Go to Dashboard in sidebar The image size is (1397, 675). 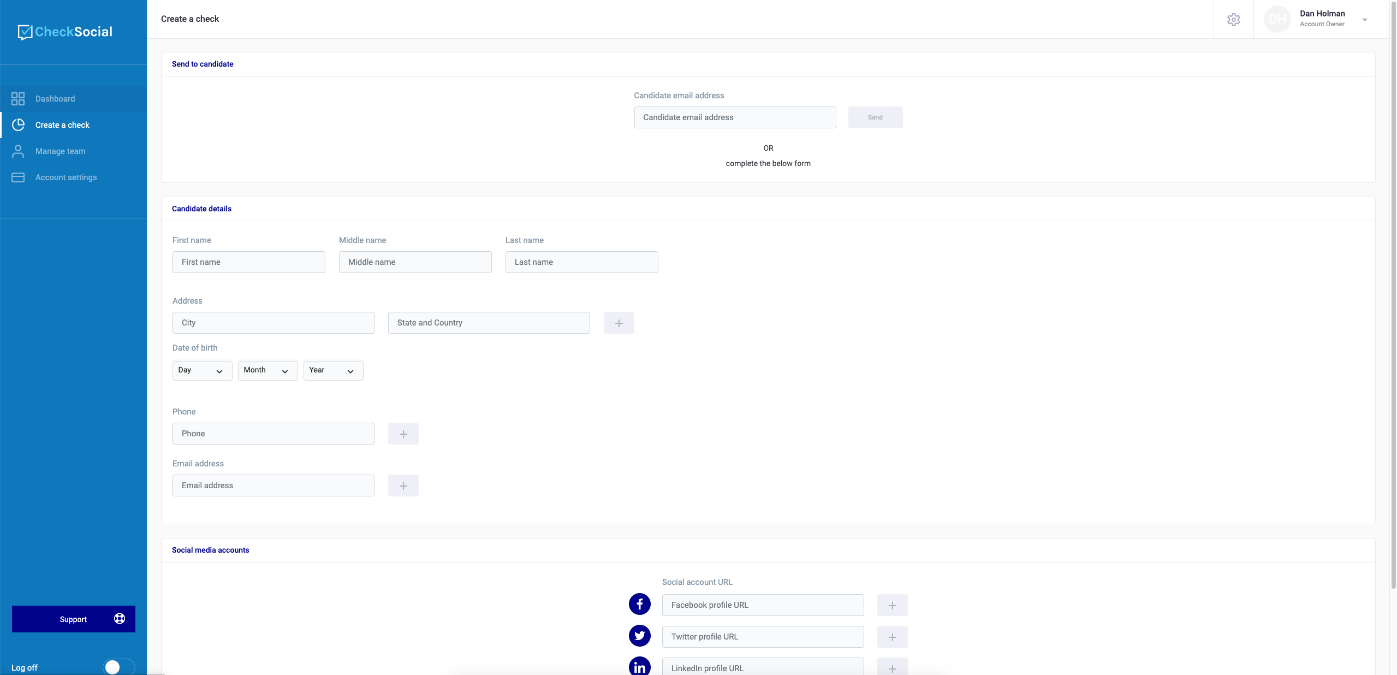(55, 99)
